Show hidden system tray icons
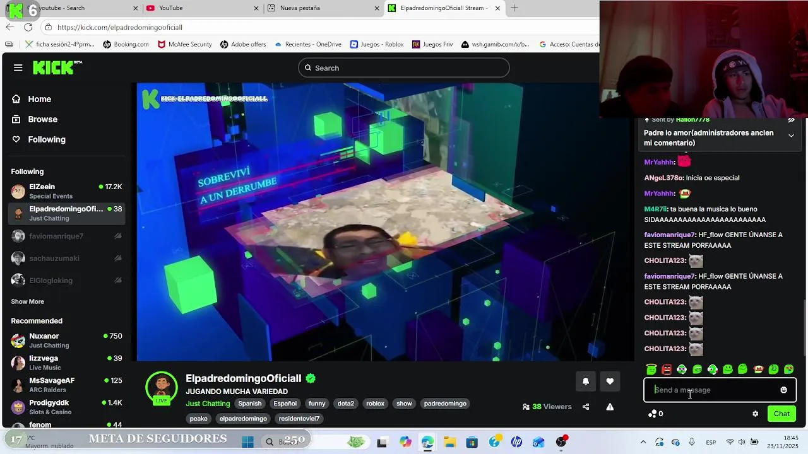The image size is (808, 454). pyautogui.click(x=643, y=442)
